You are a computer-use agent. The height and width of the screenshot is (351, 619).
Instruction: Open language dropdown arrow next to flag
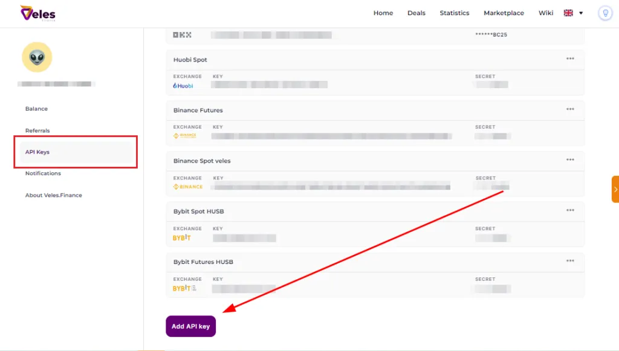coord(581,13)
